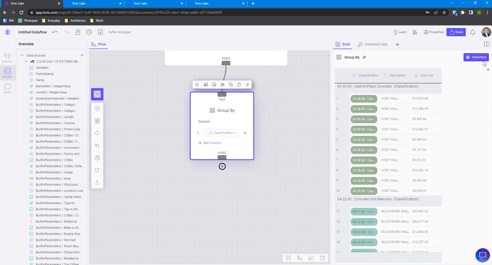The image size is (492, 265).
Task: Click the table rows icon in node toolbar
Action: (x=197, y=84)
